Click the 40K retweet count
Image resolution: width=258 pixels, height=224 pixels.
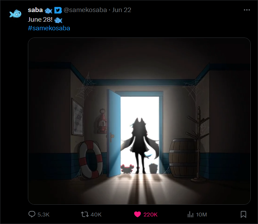[x=96, y=214]
